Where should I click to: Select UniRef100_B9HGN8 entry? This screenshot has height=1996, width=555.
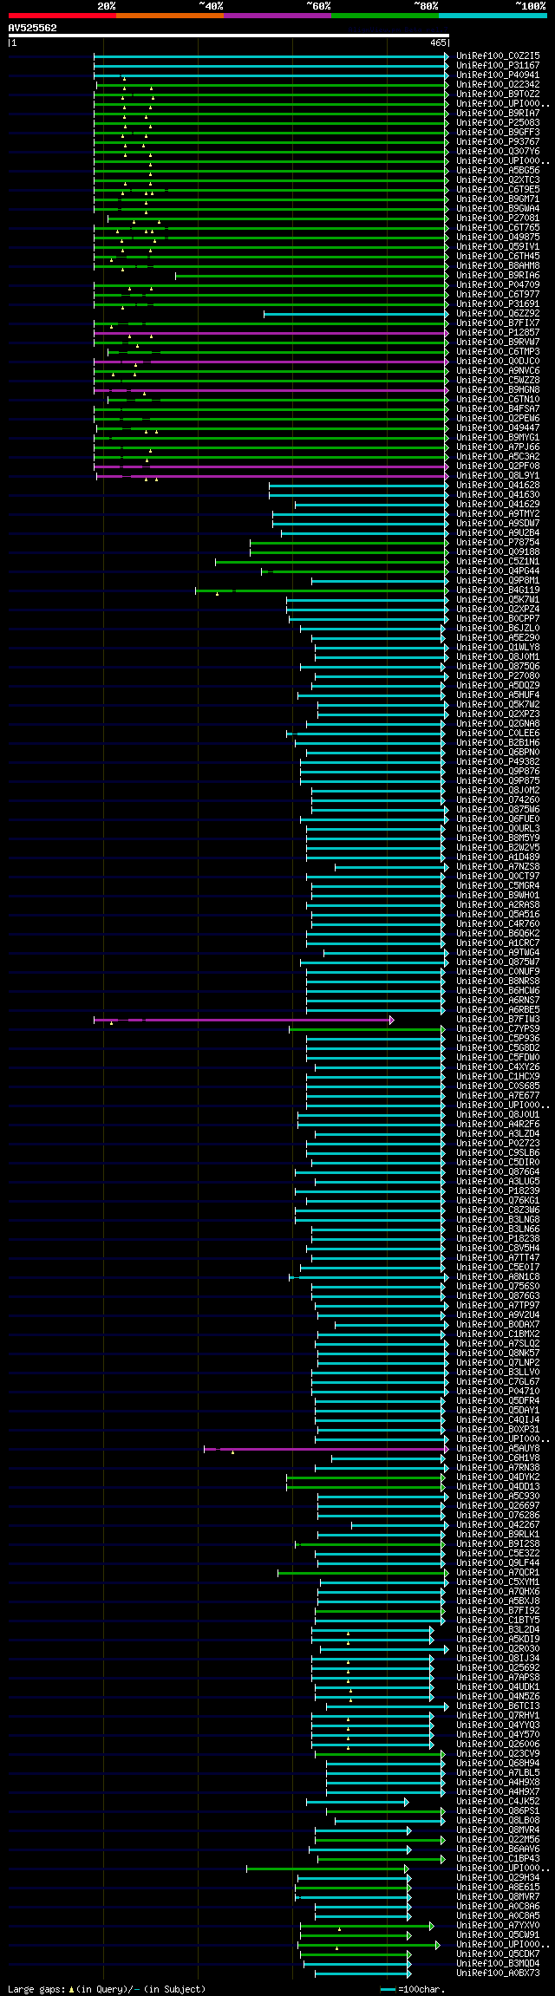tap(498, 390)
